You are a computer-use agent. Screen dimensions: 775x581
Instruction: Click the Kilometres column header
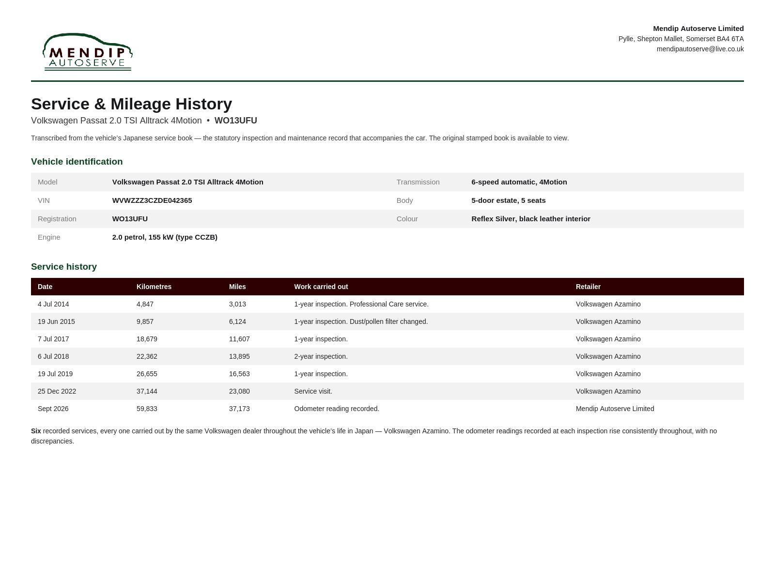pyautogui.click(x=154, y=287)
